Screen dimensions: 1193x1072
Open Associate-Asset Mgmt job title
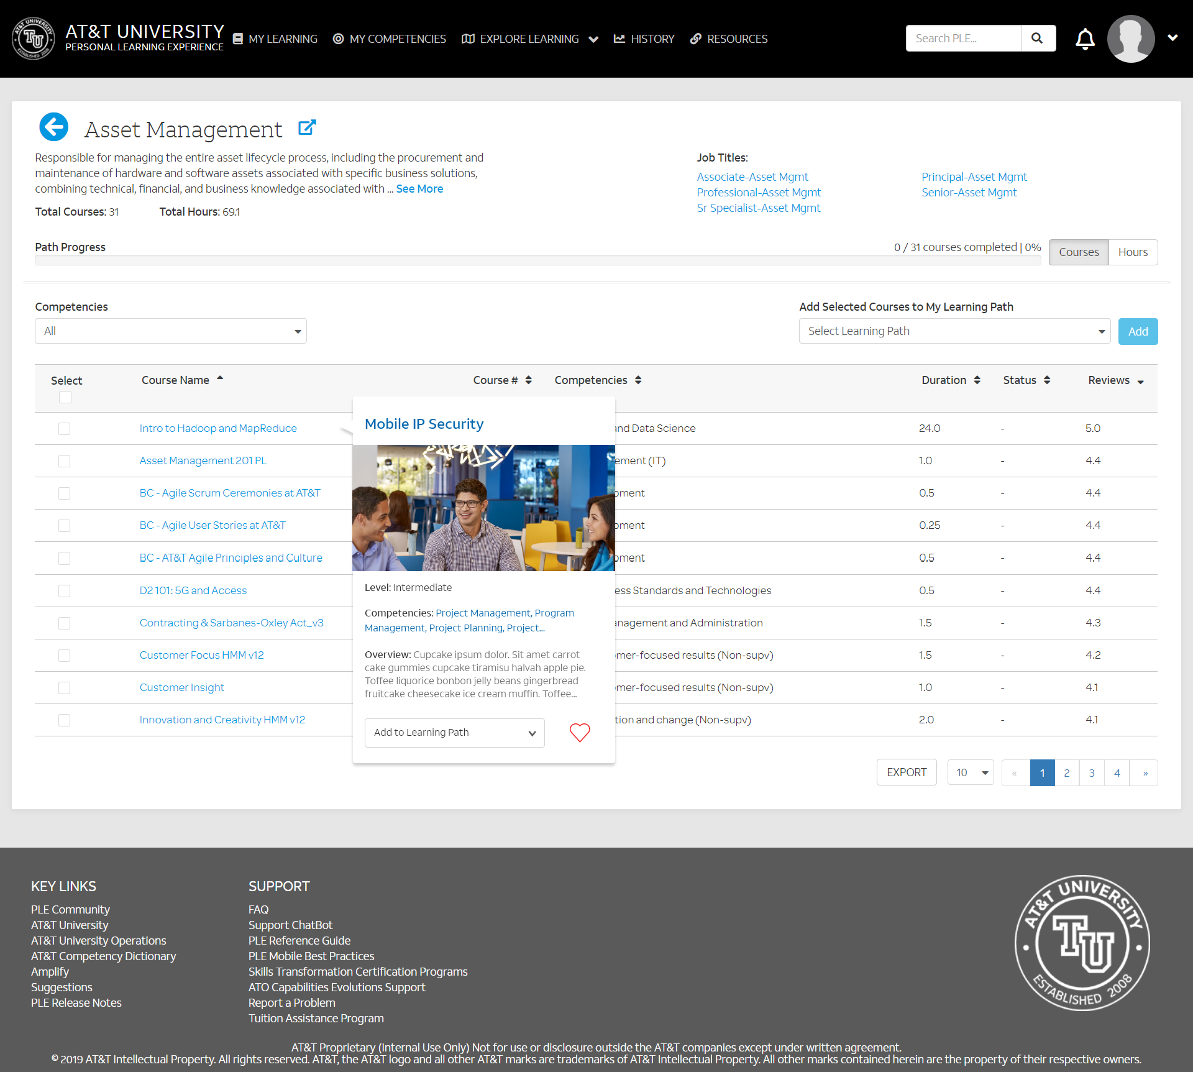pyautogui.click(x=752, y=177)
